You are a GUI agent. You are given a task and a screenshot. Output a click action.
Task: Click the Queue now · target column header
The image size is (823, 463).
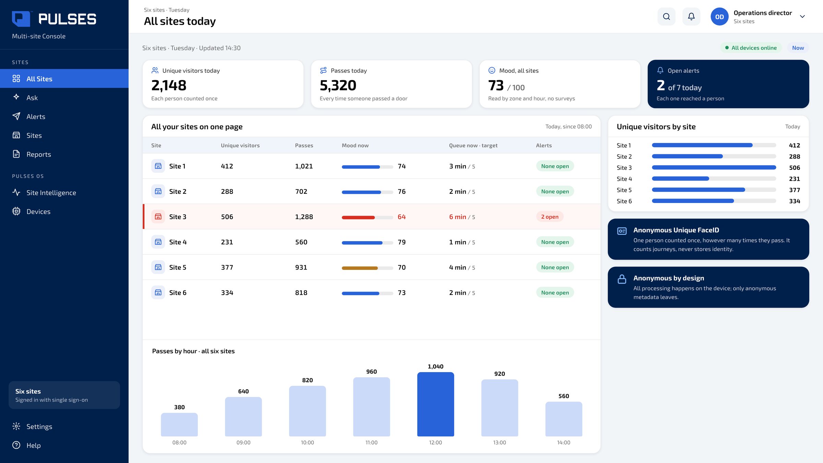473,145
